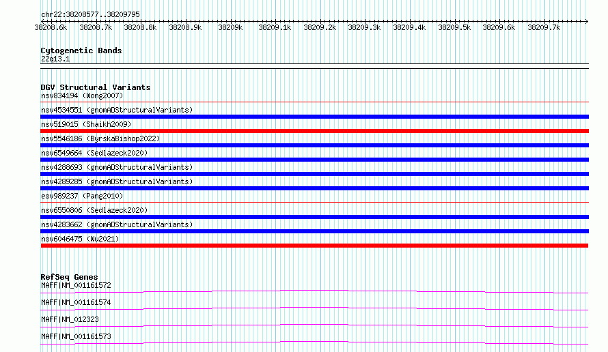
Task: Open transcript MAFF|NM_001161573 label
Action: coord(76,336)
